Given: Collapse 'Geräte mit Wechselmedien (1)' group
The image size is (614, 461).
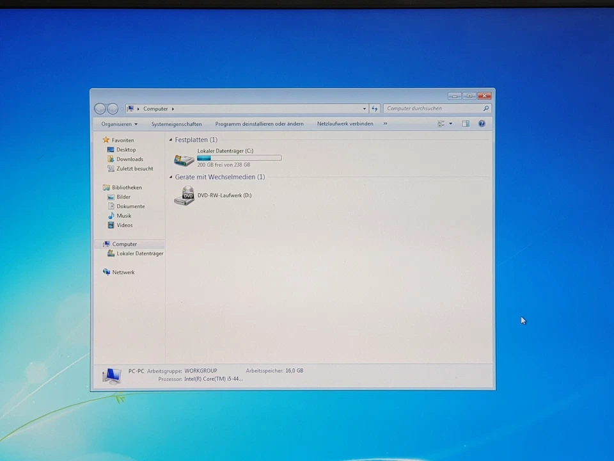Looking at the screenshot, I should pos(171,177).
